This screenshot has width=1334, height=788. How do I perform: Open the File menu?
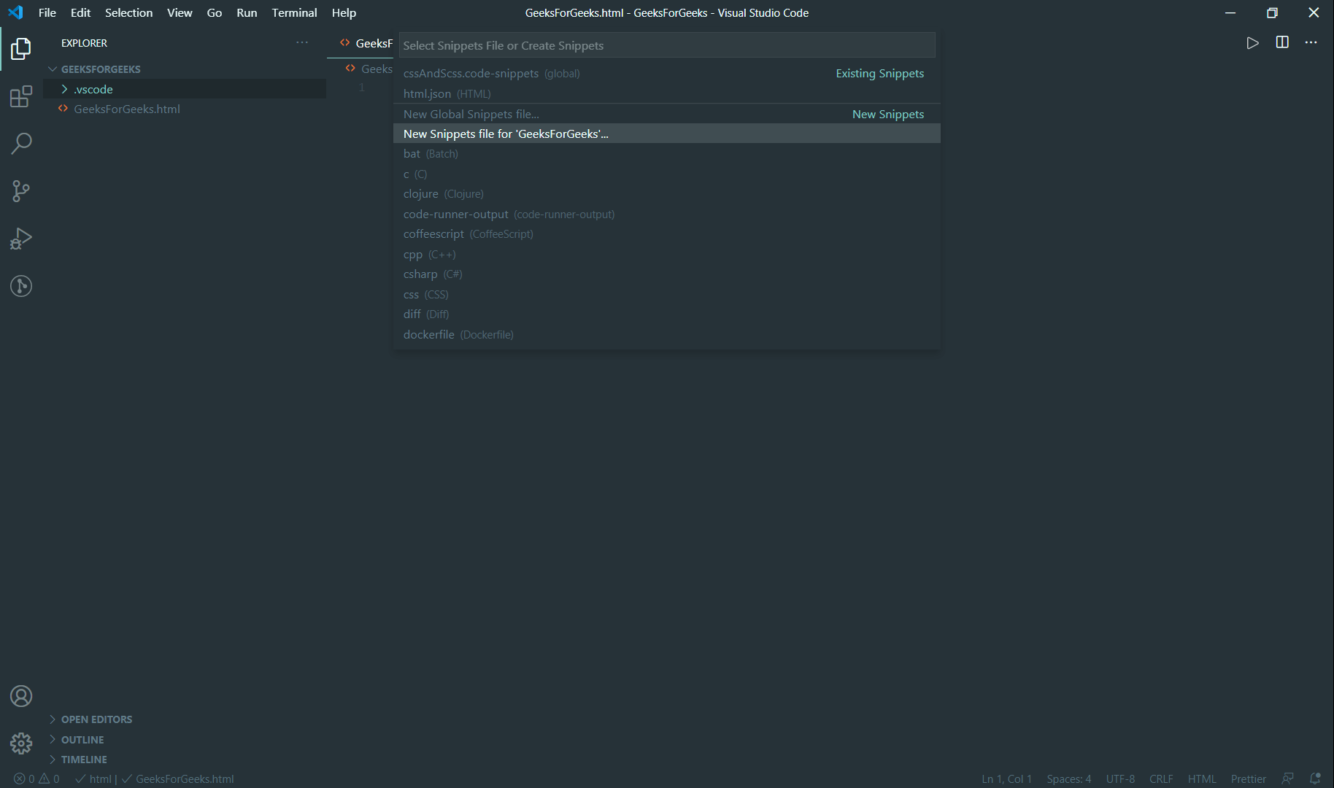point(47,12)
